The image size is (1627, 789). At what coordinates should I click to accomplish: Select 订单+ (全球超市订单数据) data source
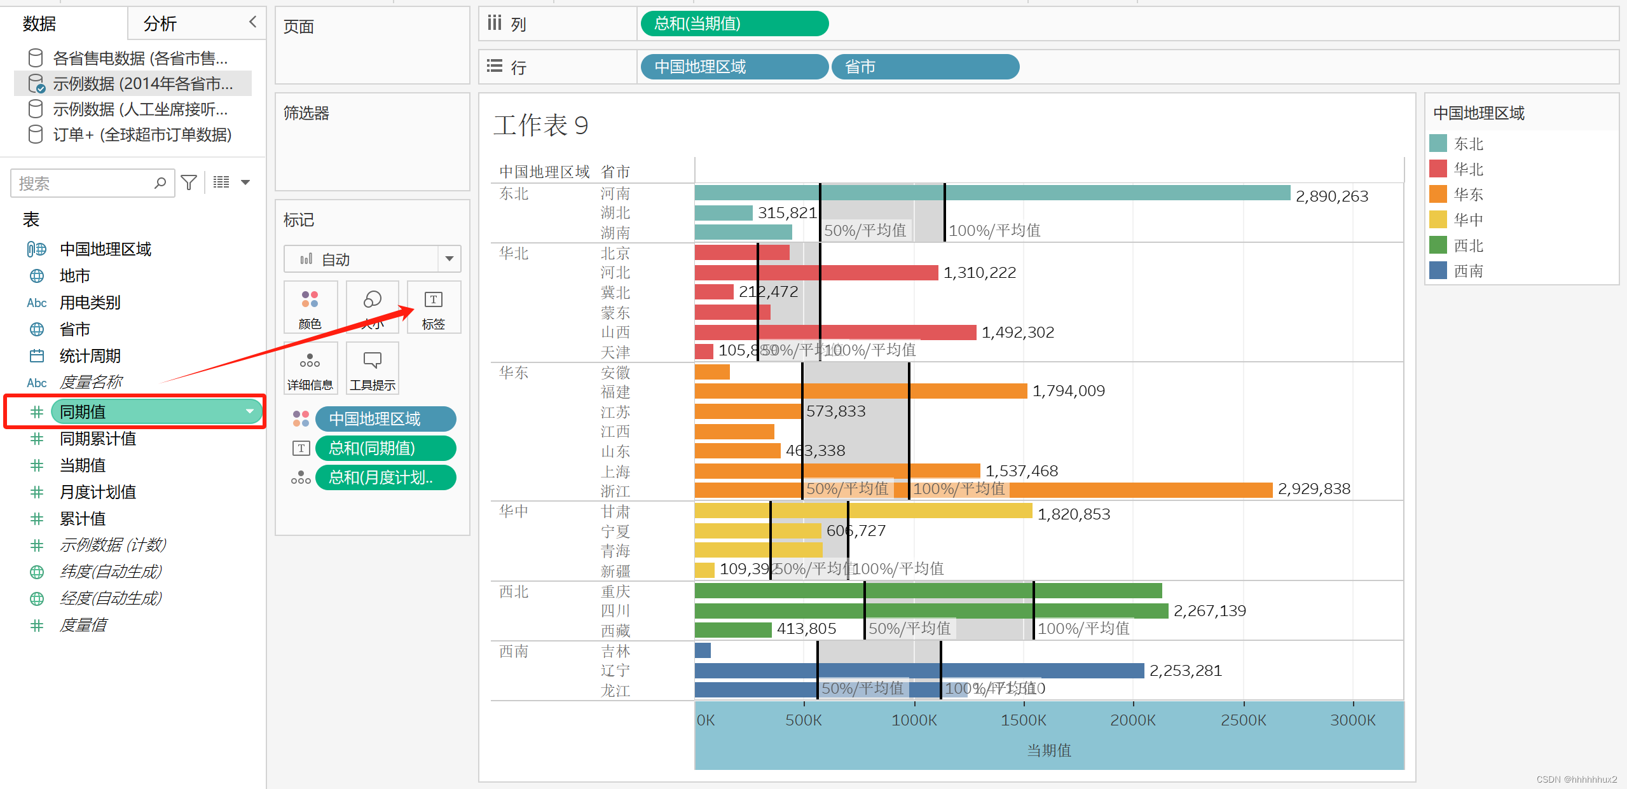click(141, 135)
